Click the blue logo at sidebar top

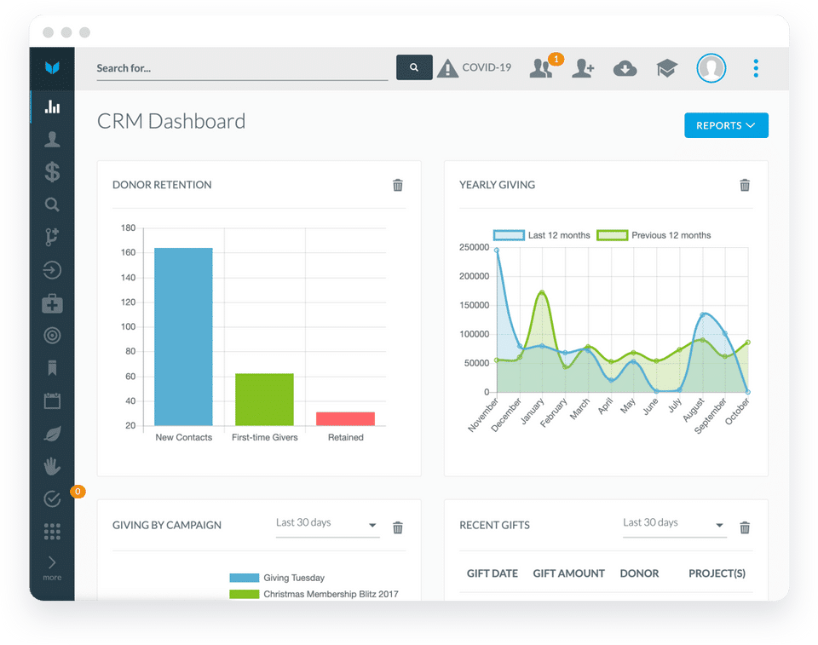[52, 67]
